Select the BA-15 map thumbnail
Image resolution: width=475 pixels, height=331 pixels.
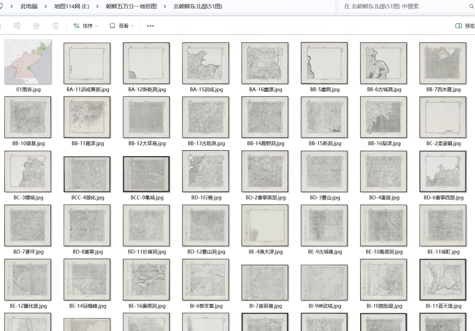click(206, 63)
